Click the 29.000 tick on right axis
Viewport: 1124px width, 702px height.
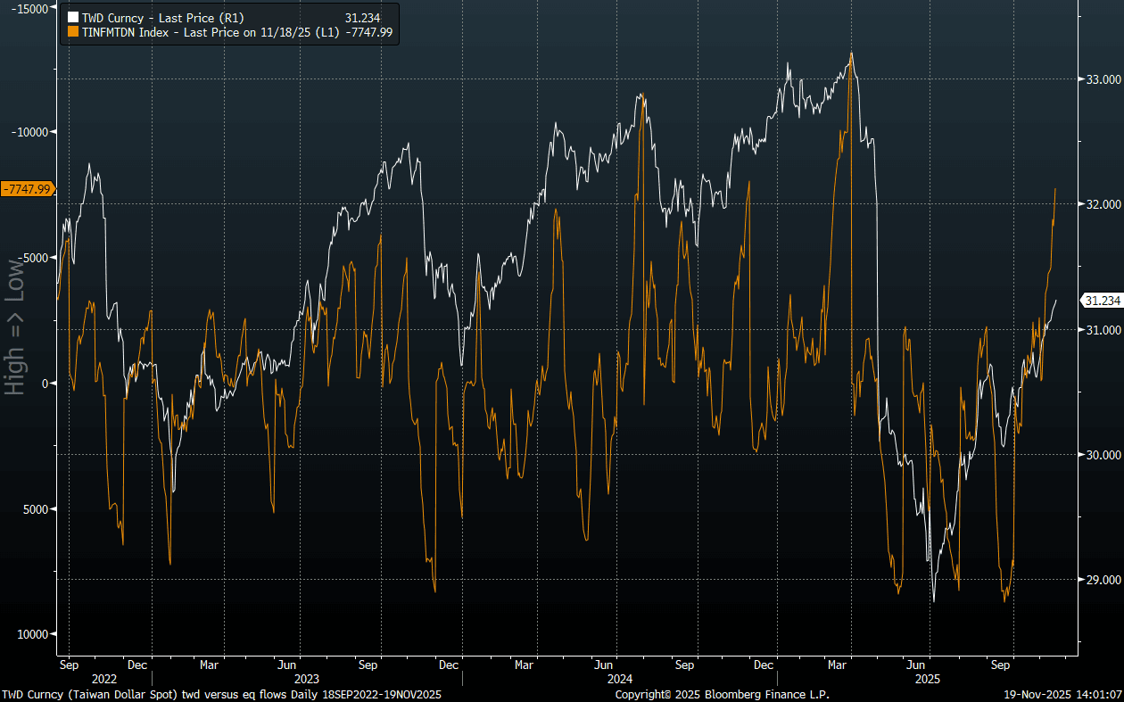pyautogui.click(x=1101, y=580)
